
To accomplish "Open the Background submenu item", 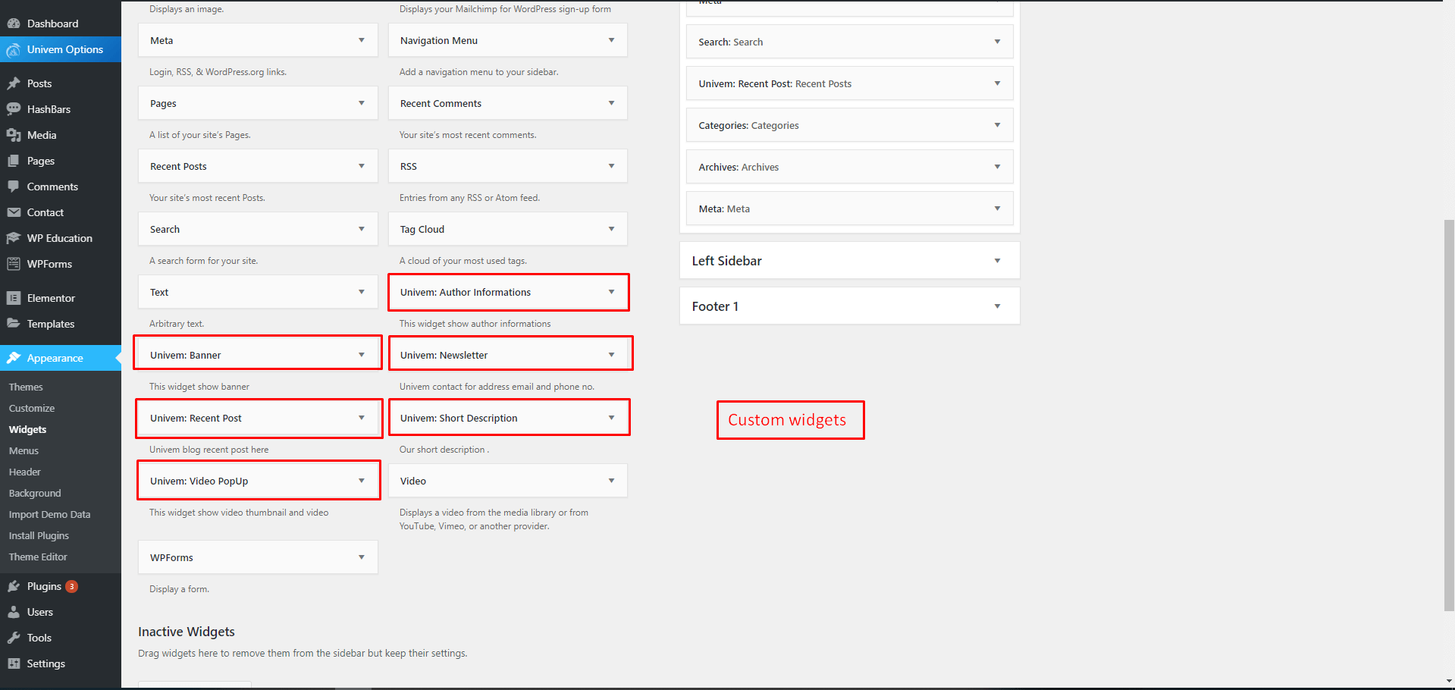I will 35,493.
